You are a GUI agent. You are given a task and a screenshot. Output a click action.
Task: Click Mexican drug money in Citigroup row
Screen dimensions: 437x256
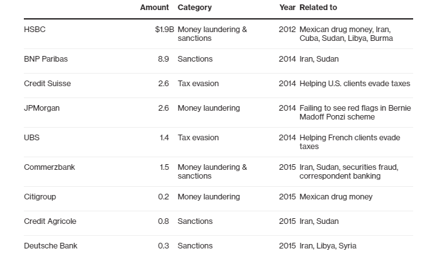[x=336, y=197]
